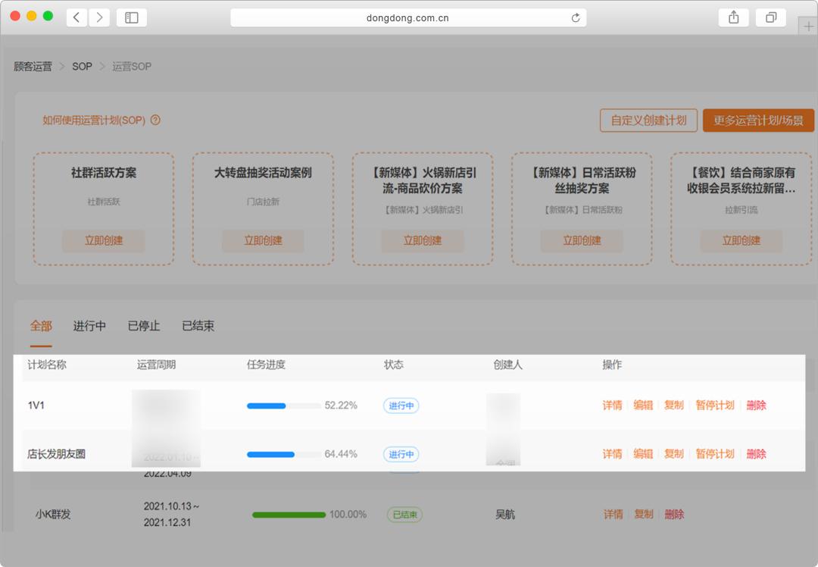Go back with the browser back arrow
818x567 pixels.
(76, 17)
